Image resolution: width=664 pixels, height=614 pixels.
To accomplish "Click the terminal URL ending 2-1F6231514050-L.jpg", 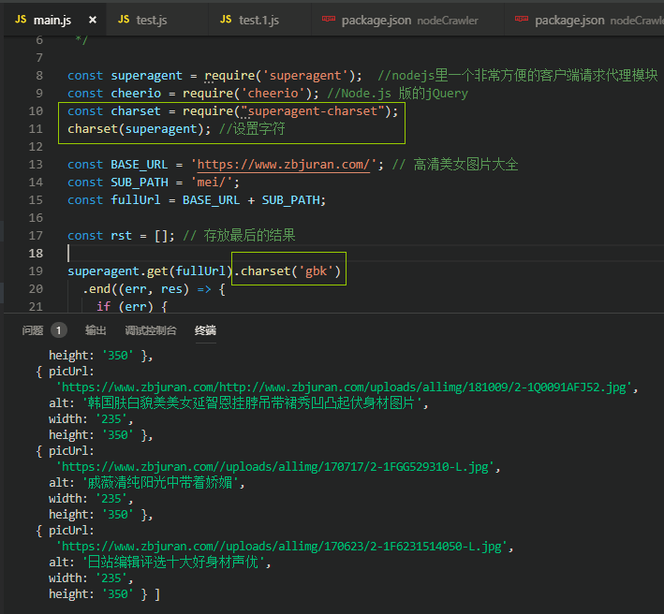I will click(282, 547).
